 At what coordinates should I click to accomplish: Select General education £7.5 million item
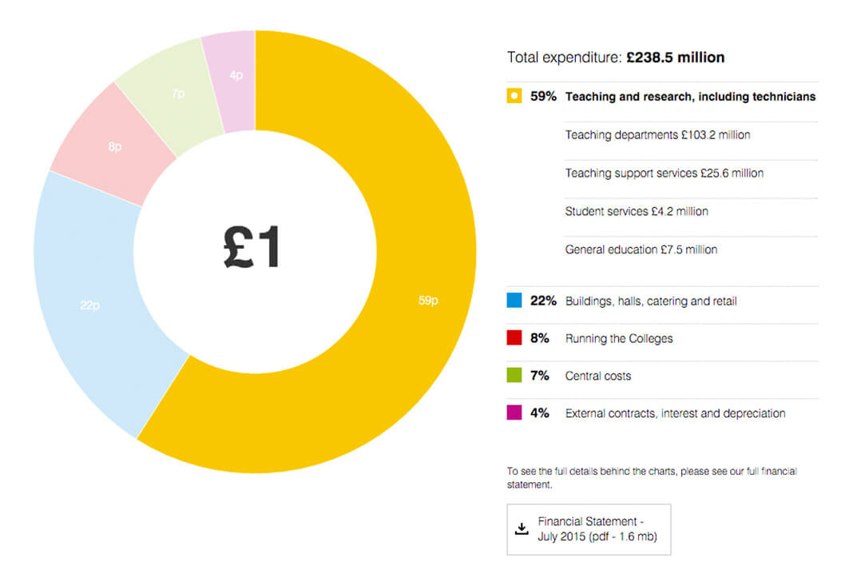pos(641,249)
